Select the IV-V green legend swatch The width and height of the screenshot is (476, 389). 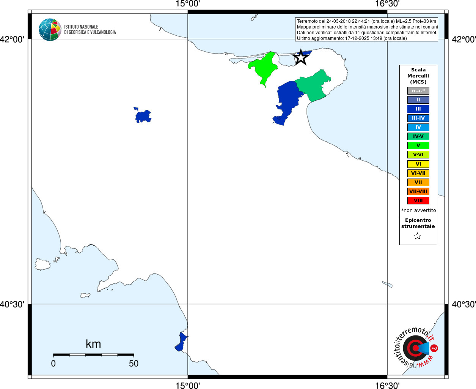(x=418, y=136)
